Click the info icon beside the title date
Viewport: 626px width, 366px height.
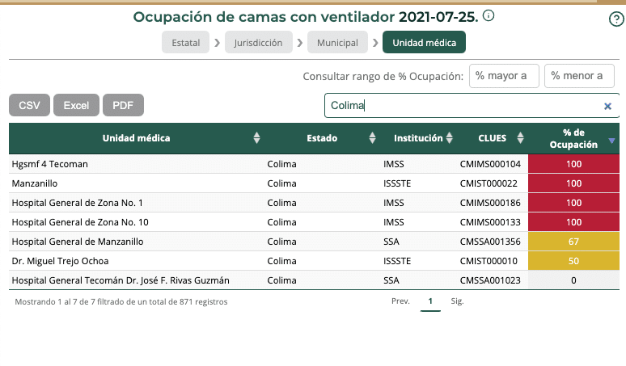pyautogui.click(x=489, y=16)
